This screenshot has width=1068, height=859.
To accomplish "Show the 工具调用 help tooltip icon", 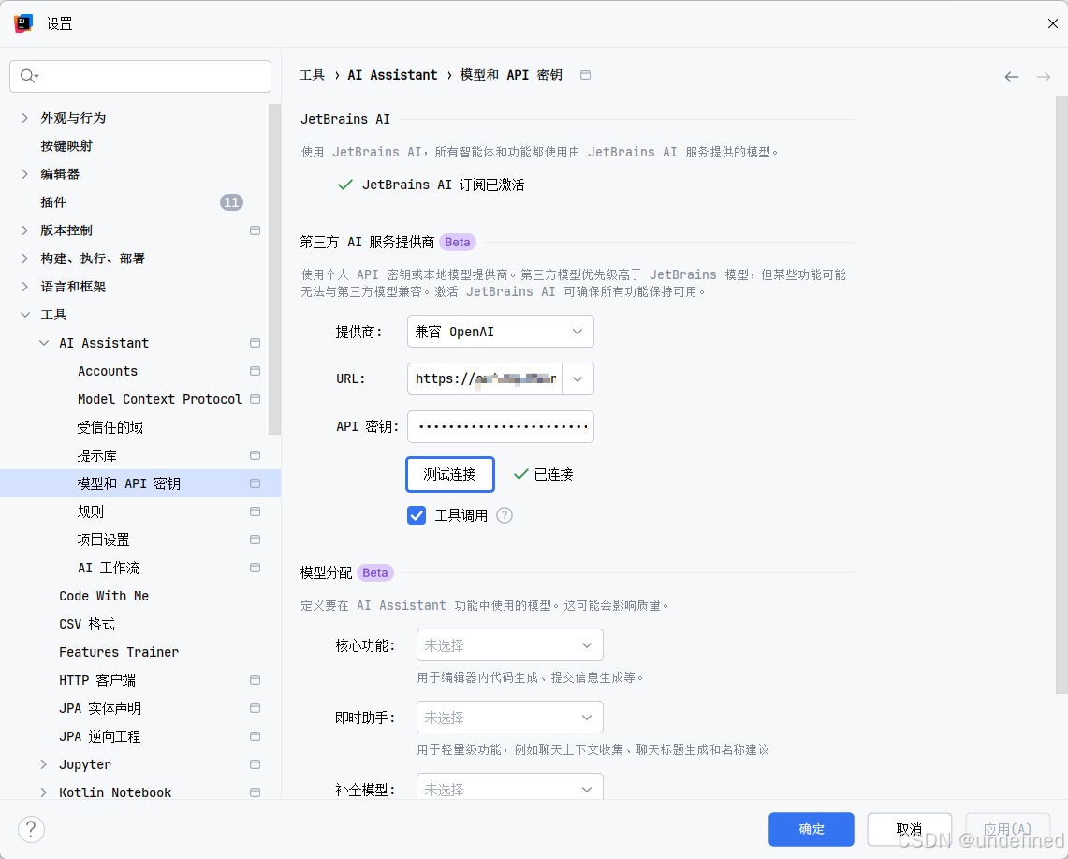I will pos(504,515).
